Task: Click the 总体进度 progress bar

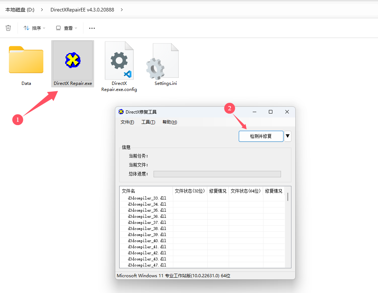Action: click(217, 174)
